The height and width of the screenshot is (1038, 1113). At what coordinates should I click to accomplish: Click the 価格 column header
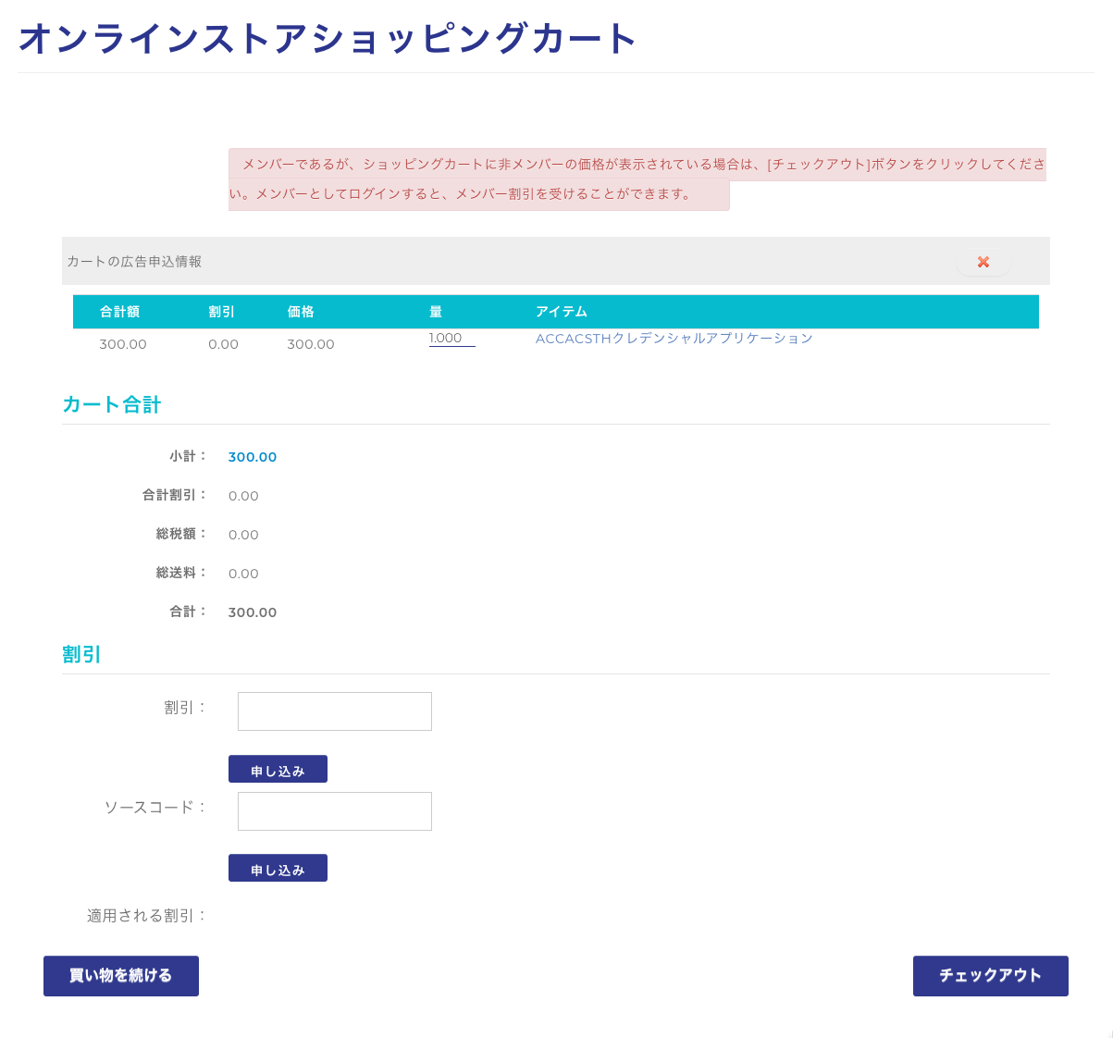click(x=301, y=312)
